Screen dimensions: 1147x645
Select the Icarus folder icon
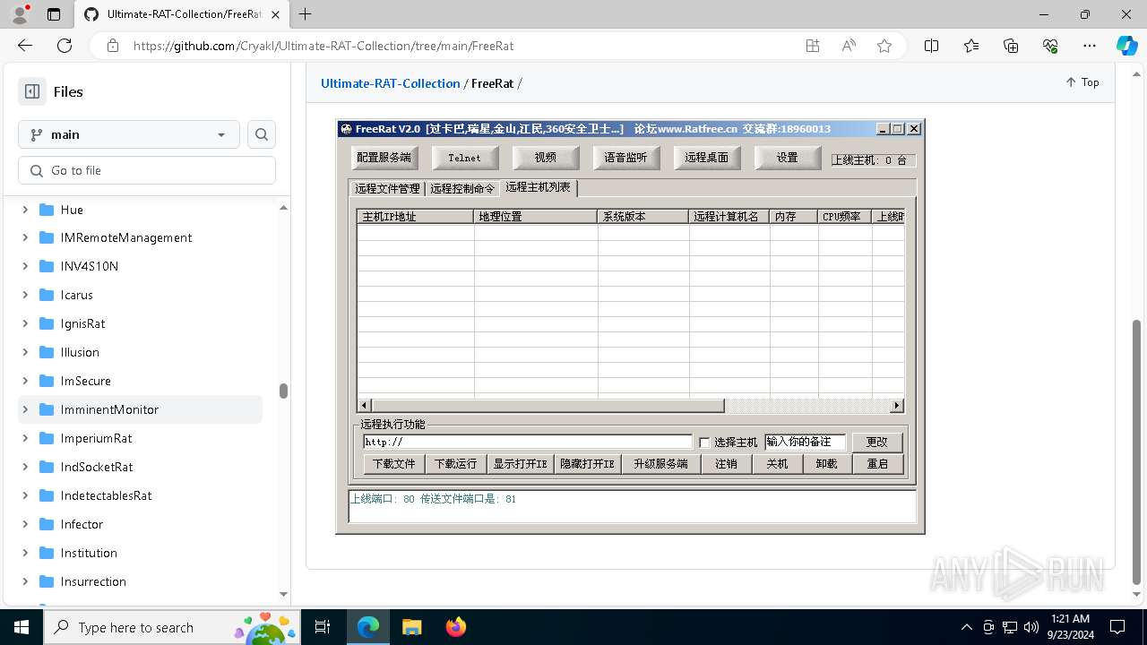point(47,295)
